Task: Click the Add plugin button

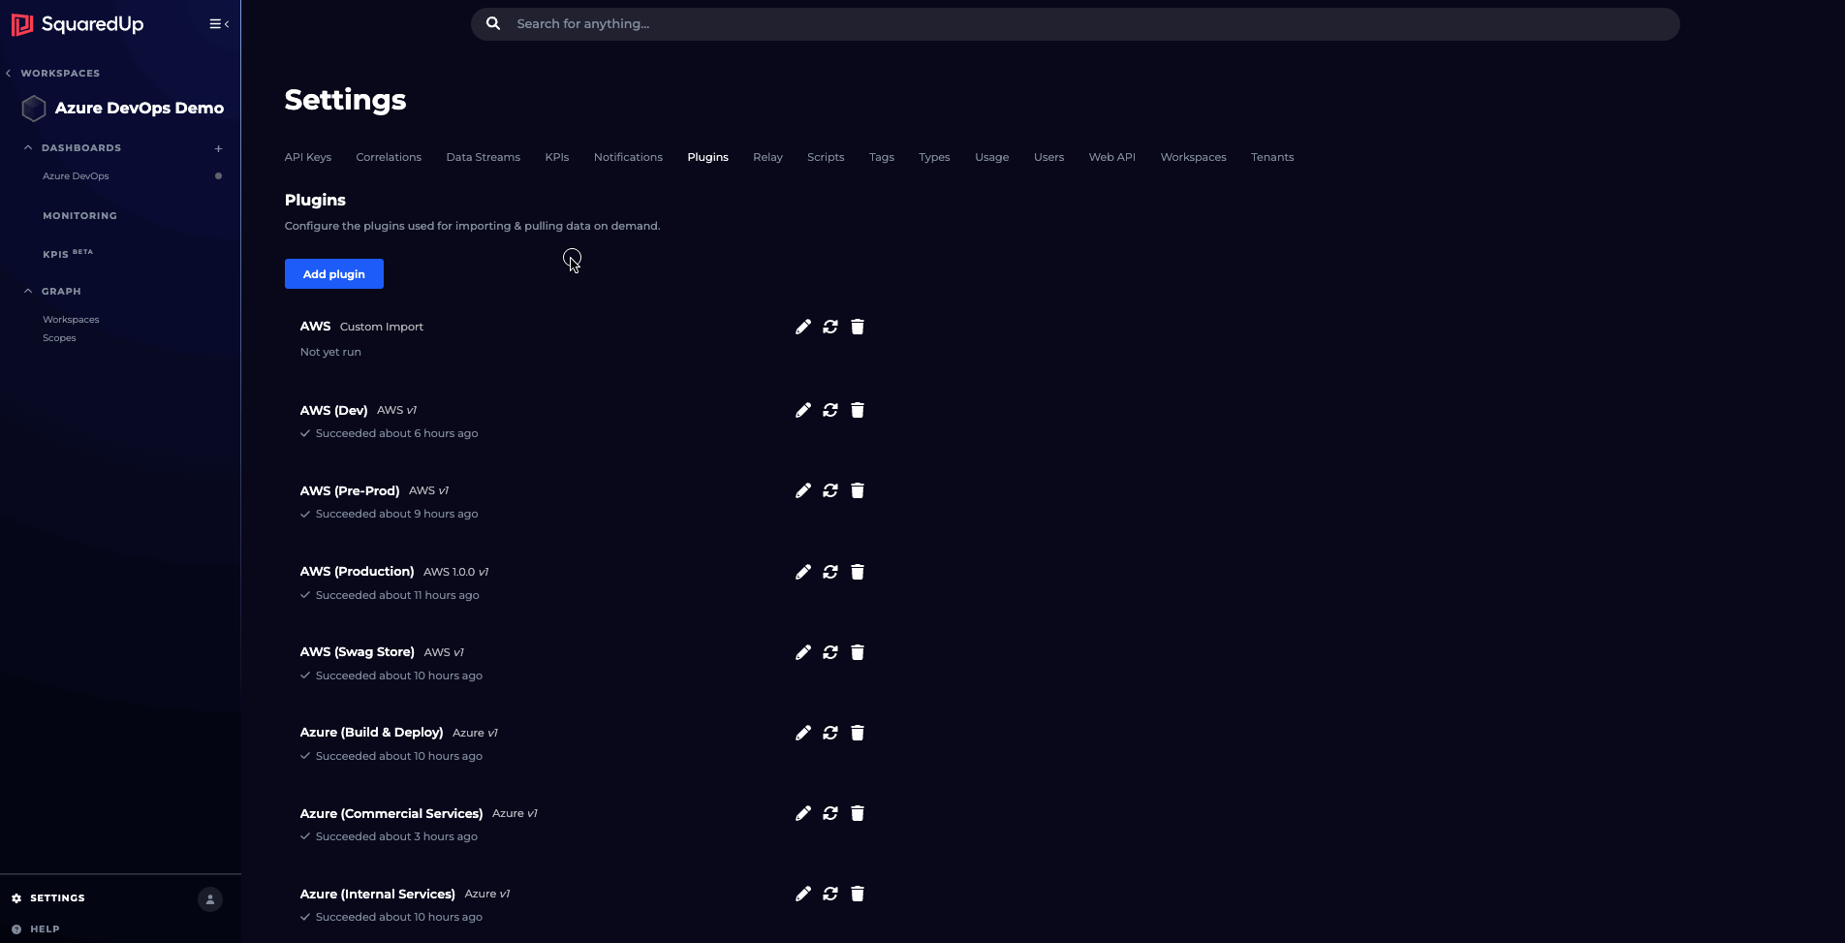Action: coord(334,274)
